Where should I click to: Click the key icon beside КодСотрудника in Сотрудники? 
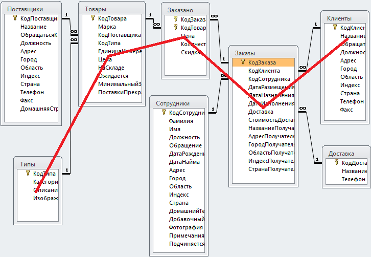pos(164,112)
